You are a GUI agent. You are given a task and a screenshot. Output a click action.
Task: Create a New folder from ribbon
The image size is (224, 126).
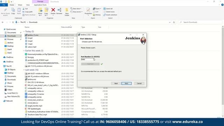pos(67,12)
